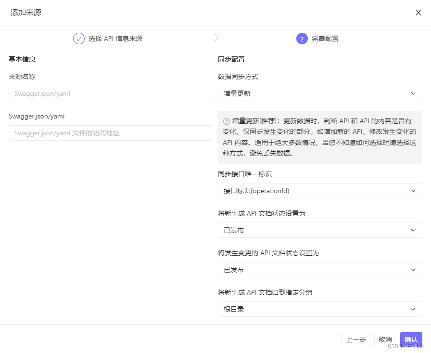The height and width of the screenshot is (353, 431).
Task: Click the 添加来源 dialog title
Action: [26, 13]
